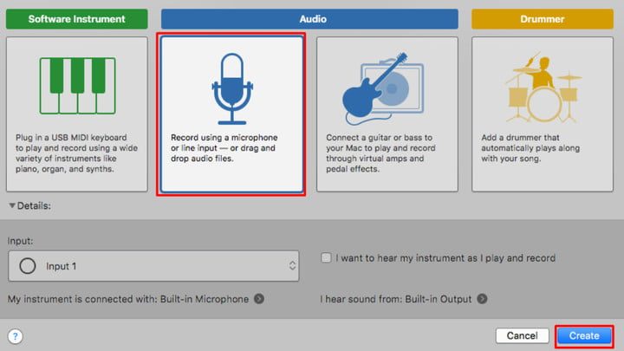
Task: Click the USB MIDI keyboard description text
Action: click(76, 152)
